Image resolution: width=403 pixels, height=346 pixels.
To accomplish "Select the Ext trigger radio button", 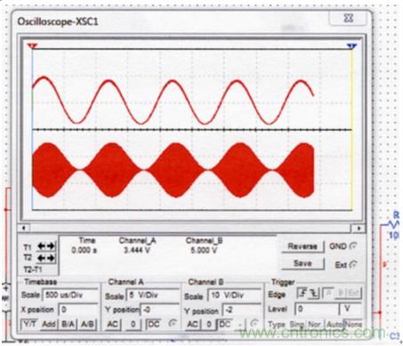I will [353, 264].
